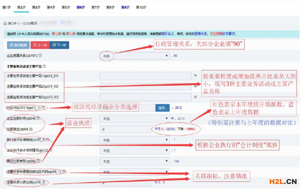Open the 企业注册时间 year dropdown
Image resolution: width=302 pixels, height=190 pixels.
[x=135, y=118]
